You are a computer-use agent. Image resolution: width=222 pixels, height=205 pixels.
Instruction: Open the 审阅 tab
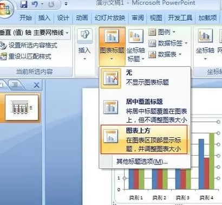point(138,18)
